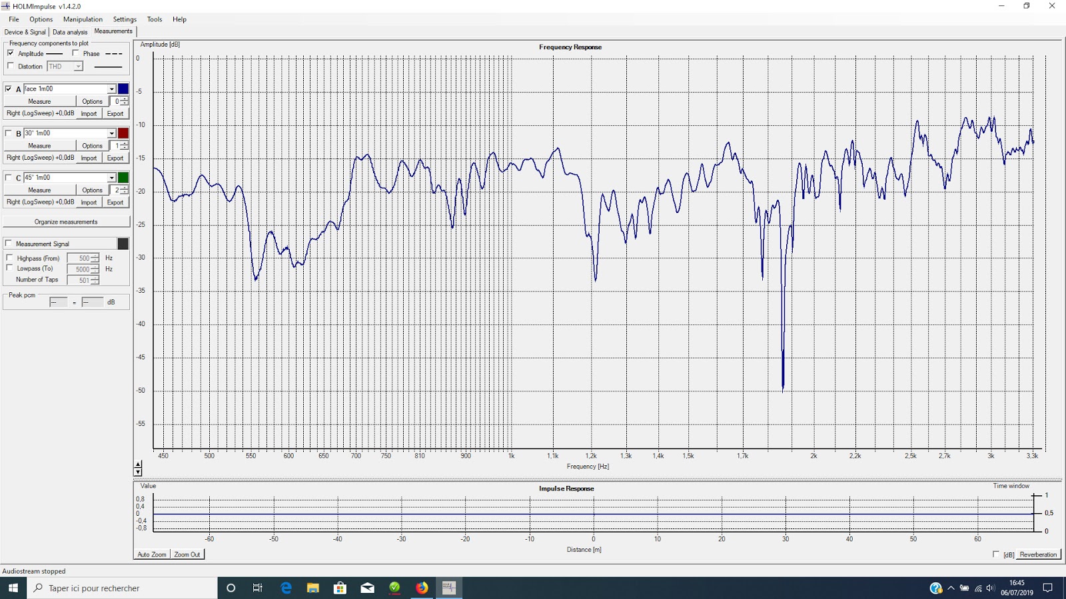Open the Help menu
Image resolution: width=1066 pixels, height=599 pixels.
pos(179,19)
